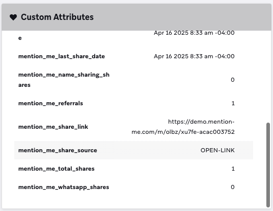Viewport: 273px width, 211px height.
Task: Click the last share date value Apr 16 2025
Action: 194,56
